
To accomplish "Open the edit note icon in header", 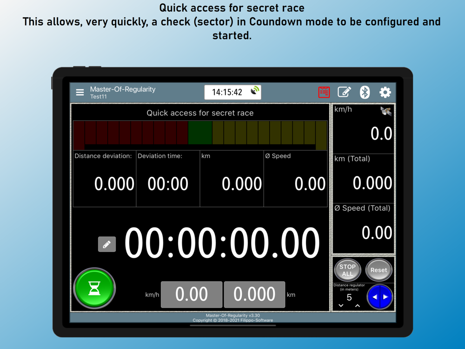I will pyautogui.click(x=344, y=92).
